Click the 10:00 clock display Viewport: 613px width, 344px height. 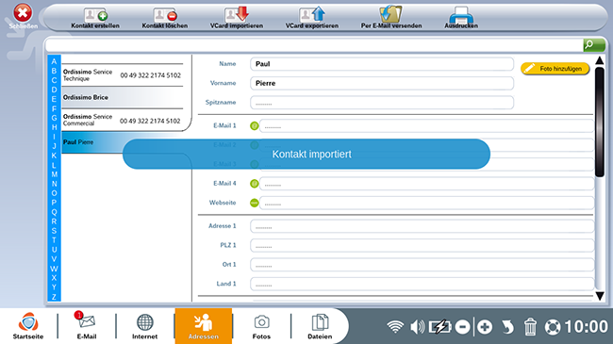tap(586, 327)
